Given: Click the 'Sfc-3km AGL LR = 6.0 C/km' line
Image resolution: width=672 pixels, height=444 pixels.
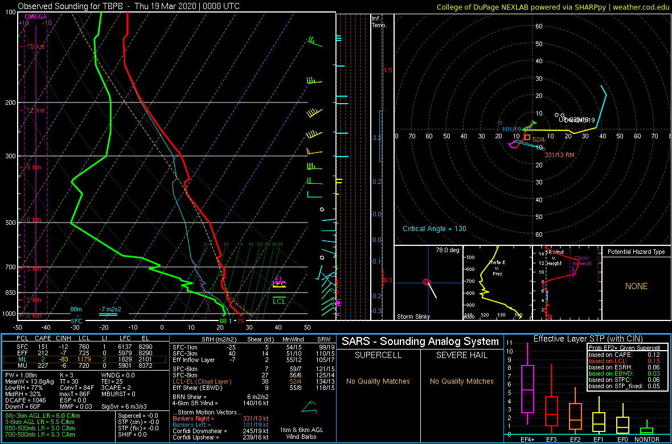Looking at the screenshot, I should (x=43, y=416).
